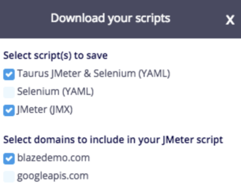241x189 pixels.
Task: Choose the 'JMeter (JMX)' label text
Action: point(45,110)
